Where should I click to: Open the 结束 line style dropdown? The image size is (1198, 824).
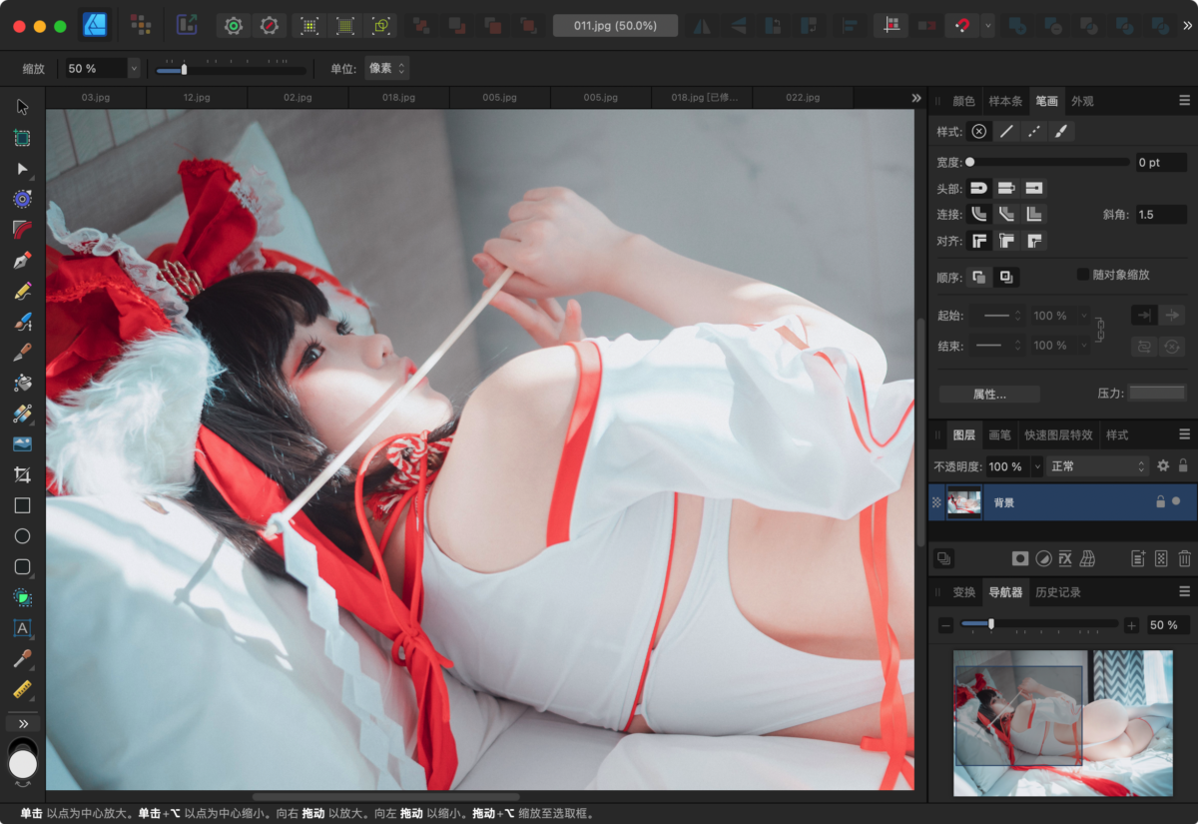(x=997, y=345)
